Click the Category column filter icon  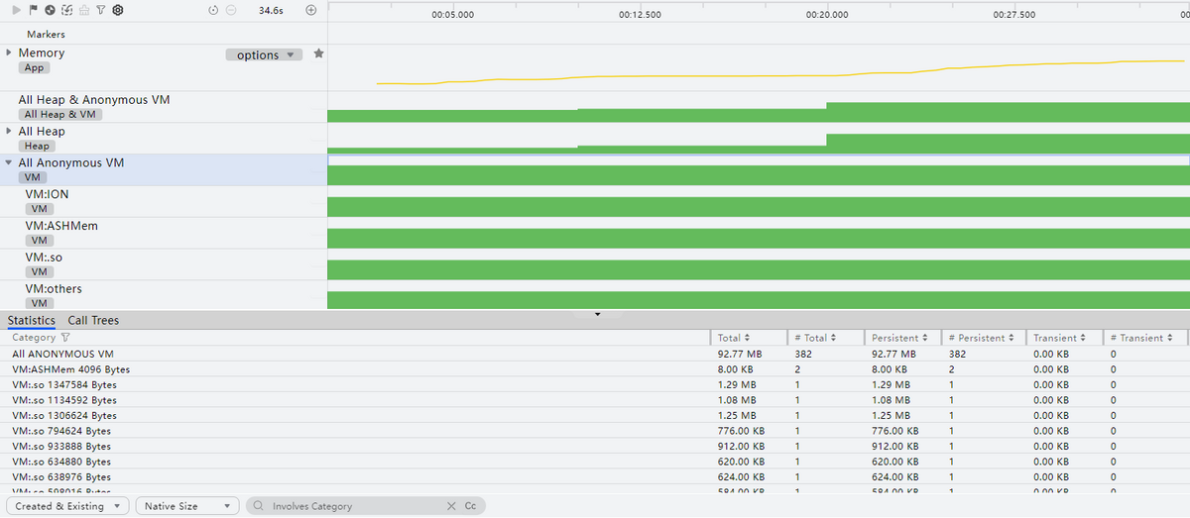(66, 338)
